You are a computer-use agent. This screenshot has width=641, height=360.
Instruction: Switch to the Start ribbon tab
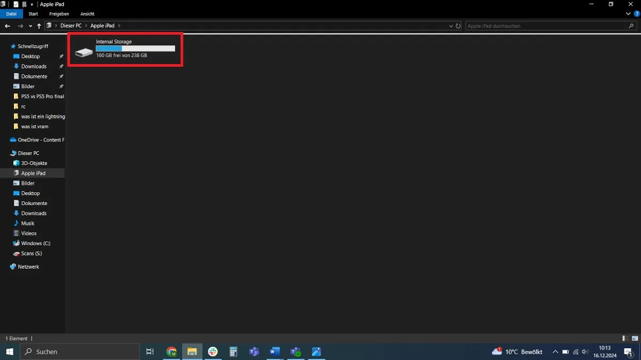pyautogui.click(x=33, y=14)
